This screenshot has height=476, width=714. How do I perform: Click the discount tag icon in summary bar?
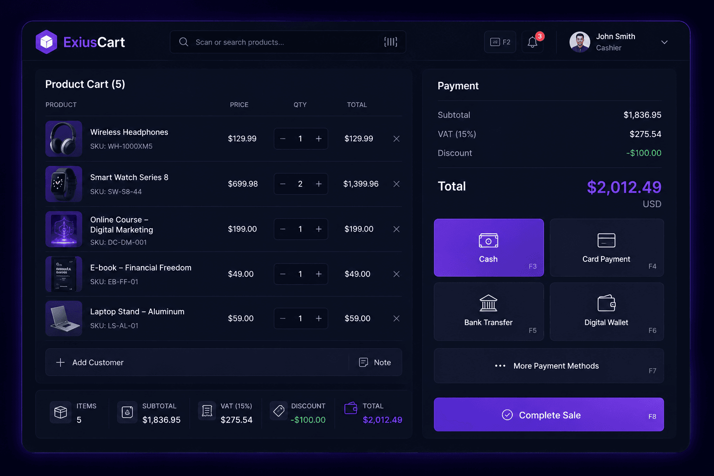[279, 411]
